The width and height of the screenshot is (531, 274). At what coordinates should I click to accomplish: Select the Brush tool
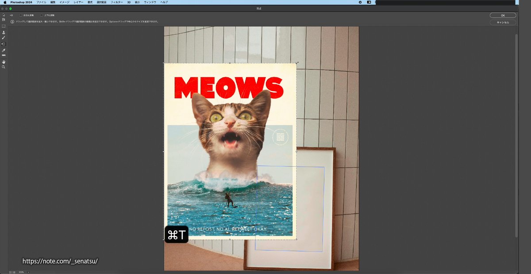tap(4, 38)
